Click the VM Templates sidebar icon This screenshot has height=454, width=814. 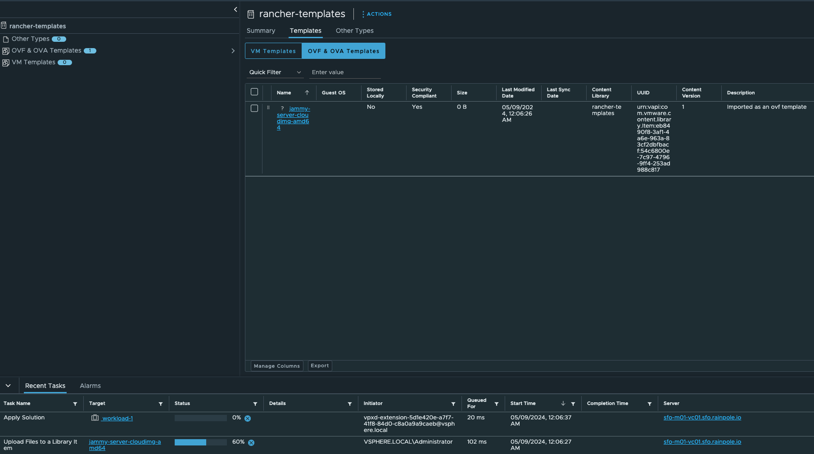click(x=6, y=62)
